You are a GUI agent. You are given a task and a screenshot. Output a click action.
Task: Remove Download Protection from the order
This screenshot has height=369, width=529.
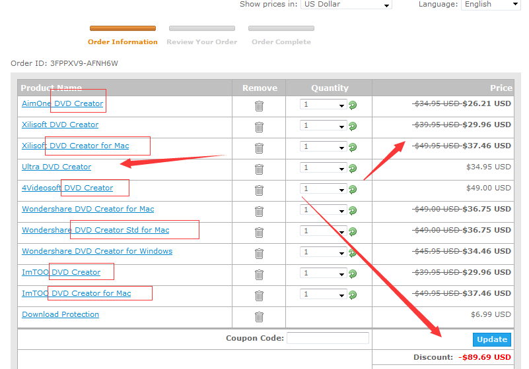(x=259, y=317)
